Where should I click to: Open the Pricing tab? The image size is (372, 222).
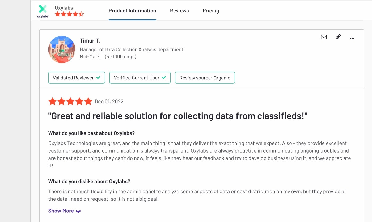(211, 11)
